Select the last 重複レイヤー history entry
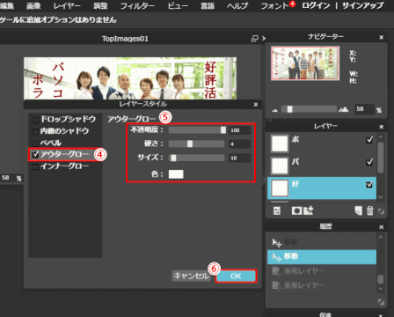Viewport: 394px width, 317px height. pyautogui.click(x=322, y=285)
